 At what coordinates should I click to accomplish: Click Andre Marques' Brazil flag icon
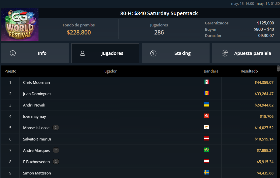click(x=207, y=150)
